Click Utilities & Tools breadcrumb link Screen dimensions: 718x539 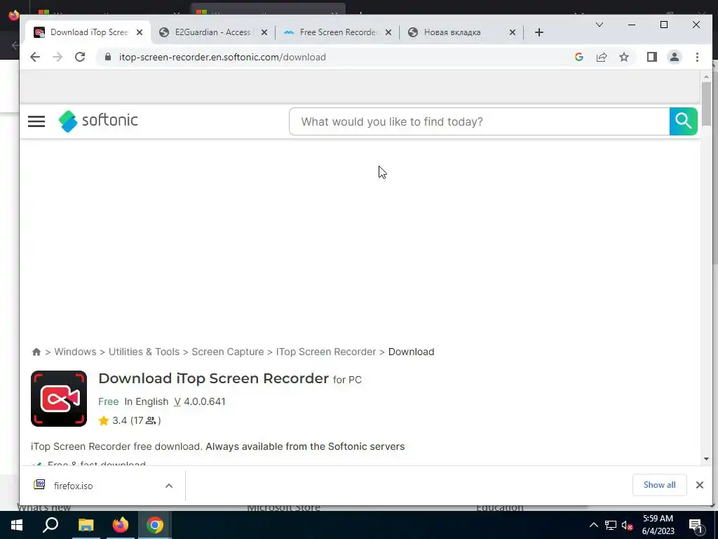(x=144, y=352)
